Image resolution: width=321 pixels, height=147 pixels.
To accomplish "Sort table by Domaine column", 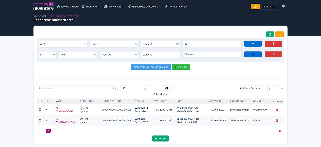I will [260, 101].
